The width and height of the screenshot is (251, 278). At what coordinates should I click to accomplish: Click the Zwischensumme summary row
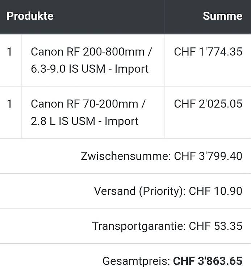125,156
